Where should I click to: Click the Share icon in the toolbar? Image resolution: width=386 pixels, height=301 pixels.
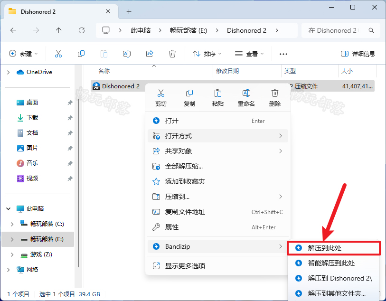click(150, 54)
